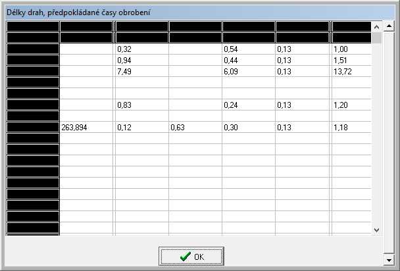Image resolution: width=400 pixels, height=271 pixels.
Task: Select the cell with value 7,49
Action: click(141, 72)
